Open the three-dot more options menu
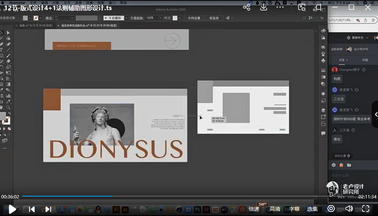This screenshot has height=216, width=378. click(x=280, y=7)
